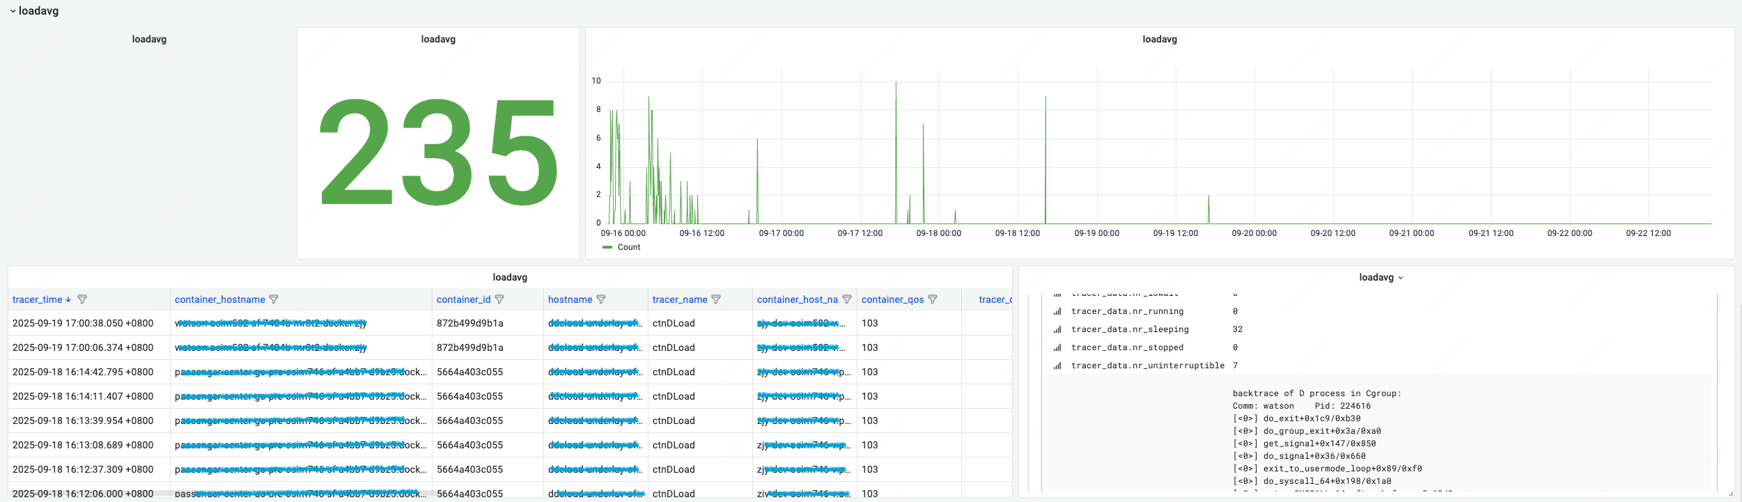This screenshot has width=1742, height=502.
Task: Open the filter icon for tracer_name column
Action: [716, 299]
